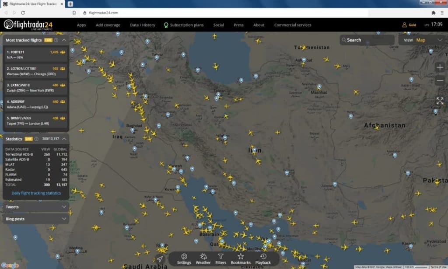Screen dimensions: 448x269
Task: Collapse the Statistics panel
Action: click(x=64, y=139)
